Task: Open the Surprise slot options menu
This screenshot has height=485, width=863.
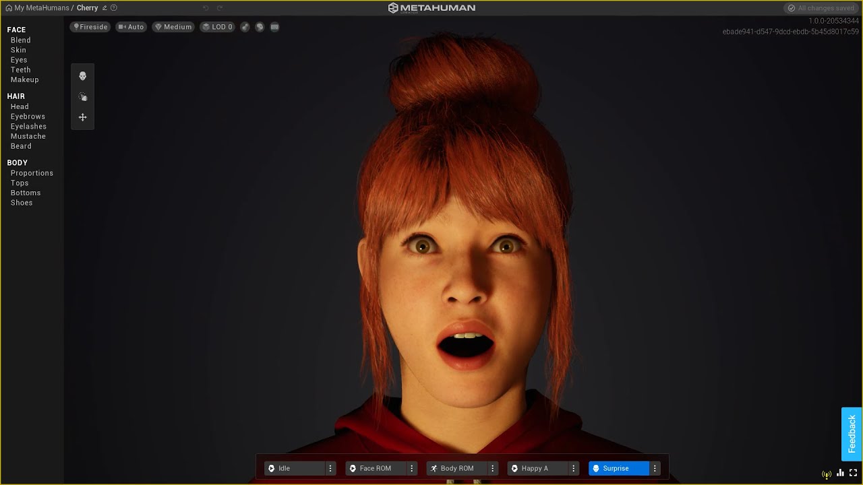Action: (655, 468)
